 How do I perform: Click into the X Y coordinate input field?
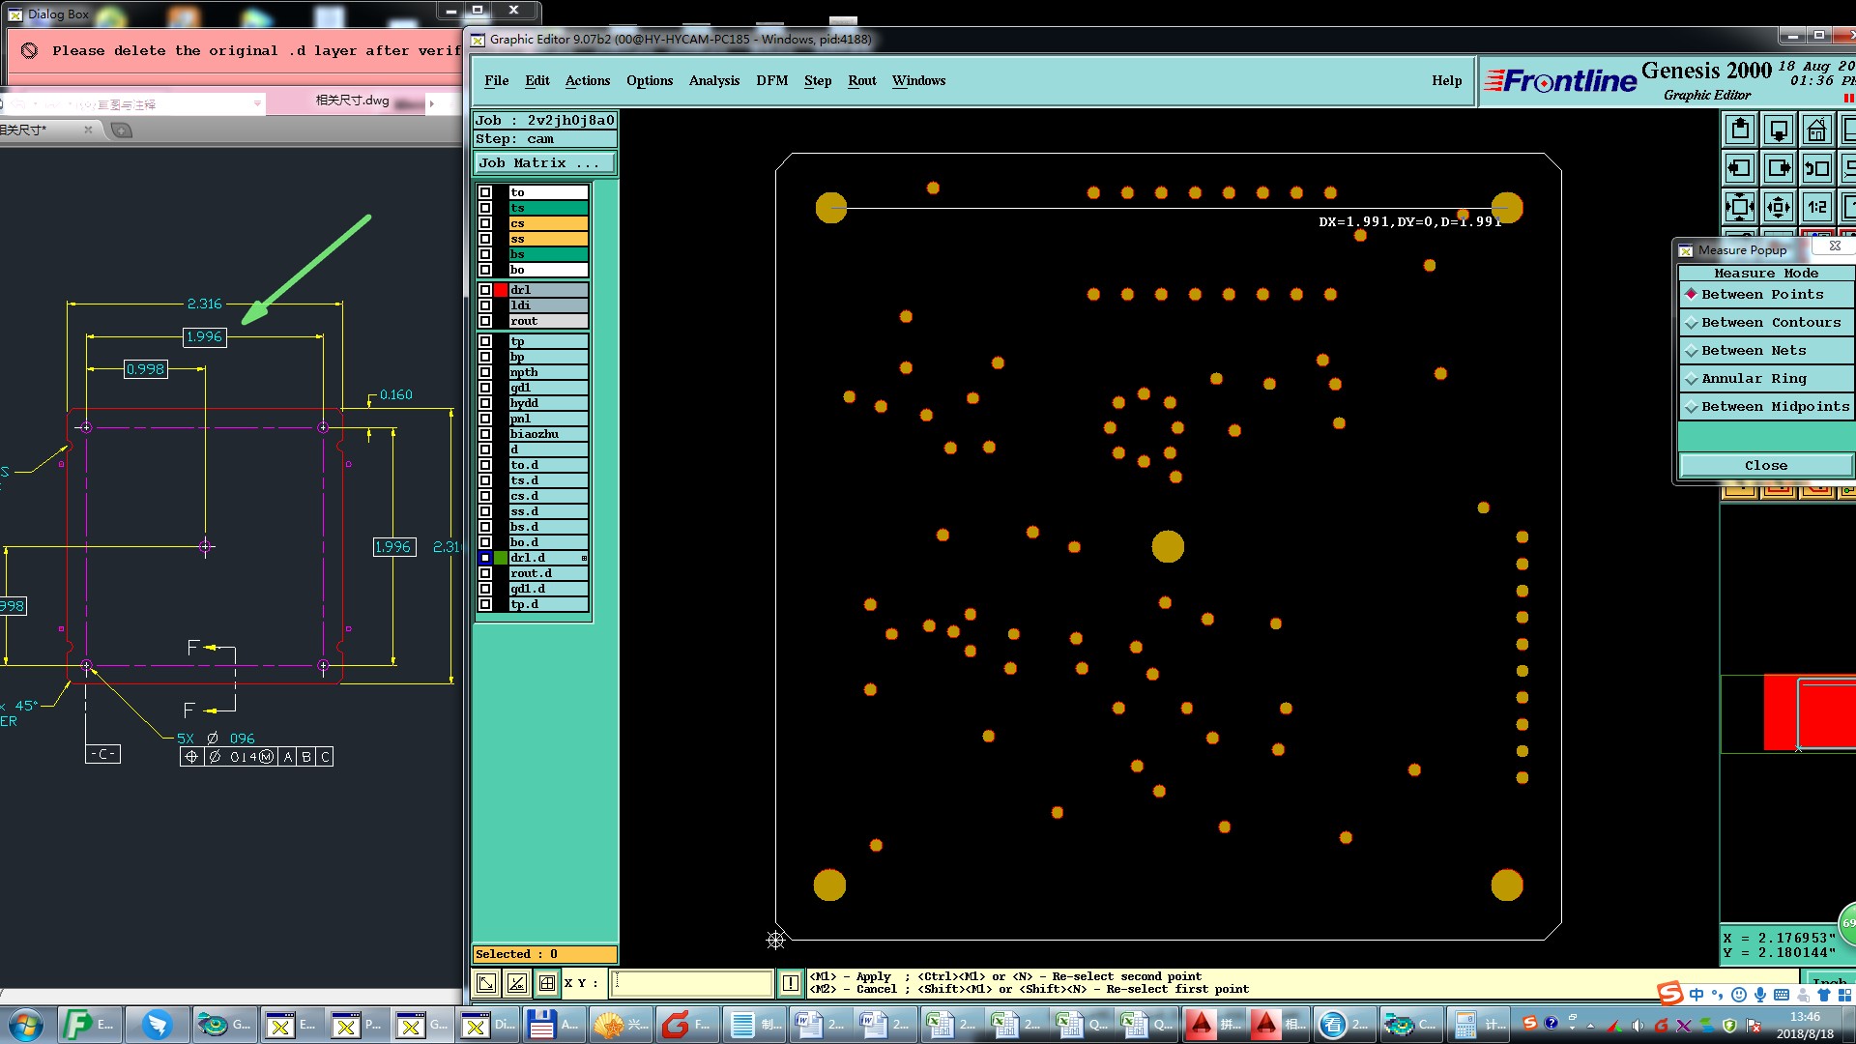692,983
